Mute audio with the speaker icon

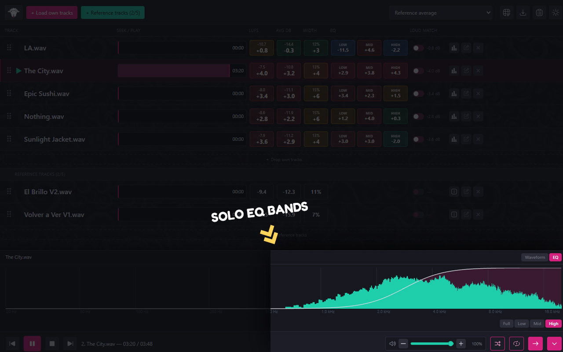(392, 344)
